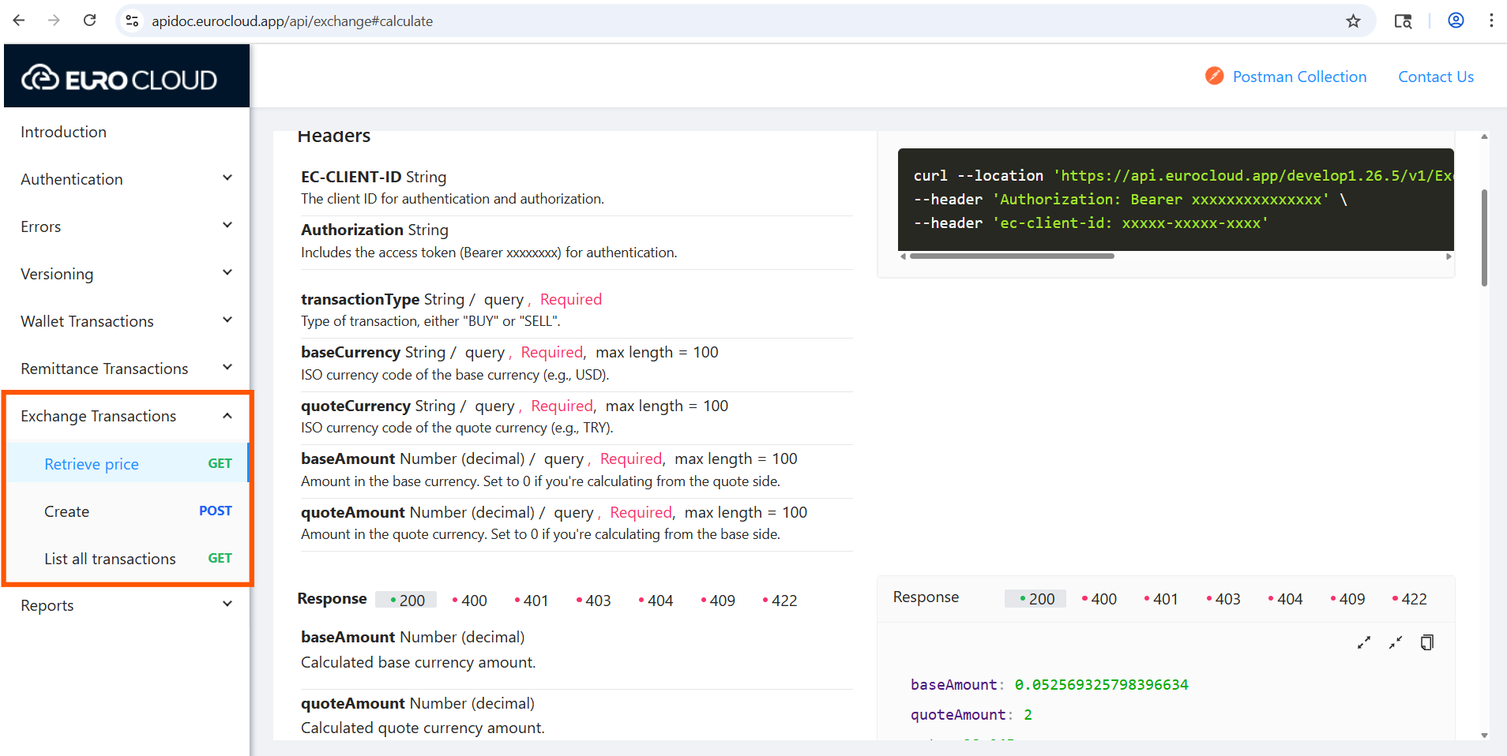Select 401 tab in left Response section

(531, 601)
